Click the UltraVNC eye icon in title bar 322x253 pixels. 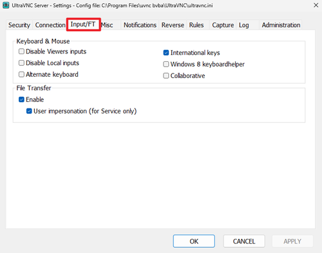(x=6, y=5)
